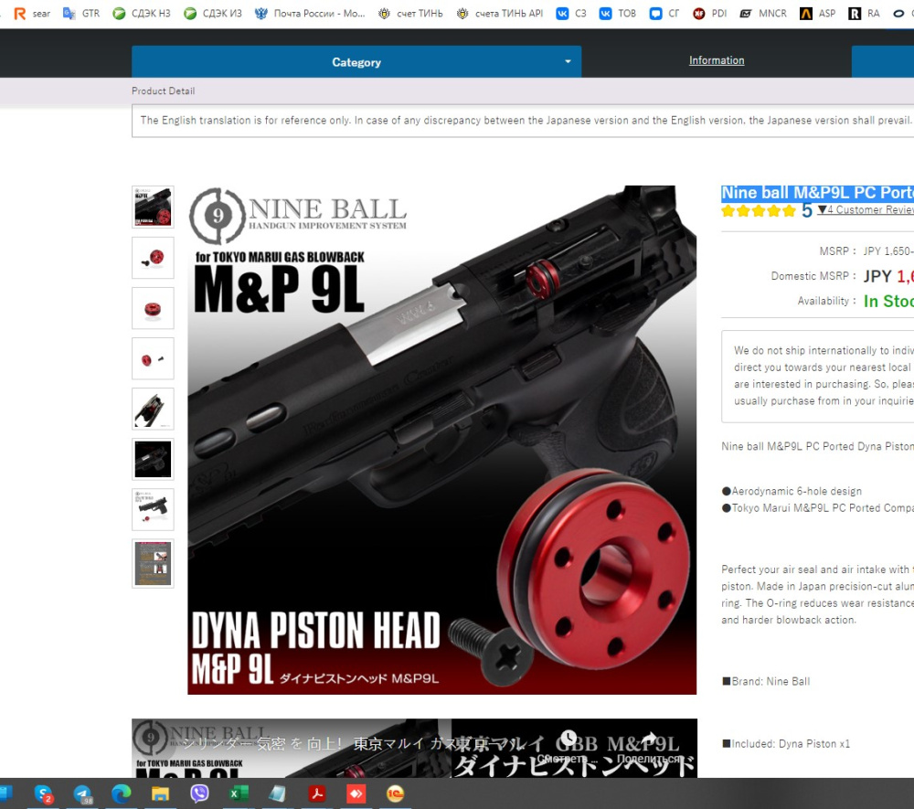This screenshot has width=914, height=809.
Task: Expand the Category dropdown menu
Action: (356, 62)
